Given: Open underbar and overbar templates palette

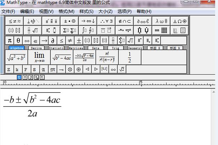Looking at the screenshot, I should (106, 30).
